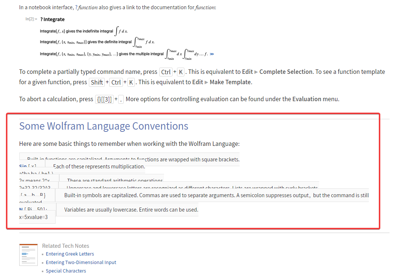Image resolution: width=394 pixels, height=274 pixels.
Task: Click 'Each of these represents multiplication' text
Action: click(99, 167)
